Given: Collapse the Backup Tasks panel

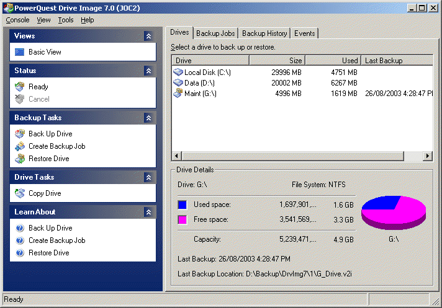Looking at the screenshot, I should coord(148,118).
